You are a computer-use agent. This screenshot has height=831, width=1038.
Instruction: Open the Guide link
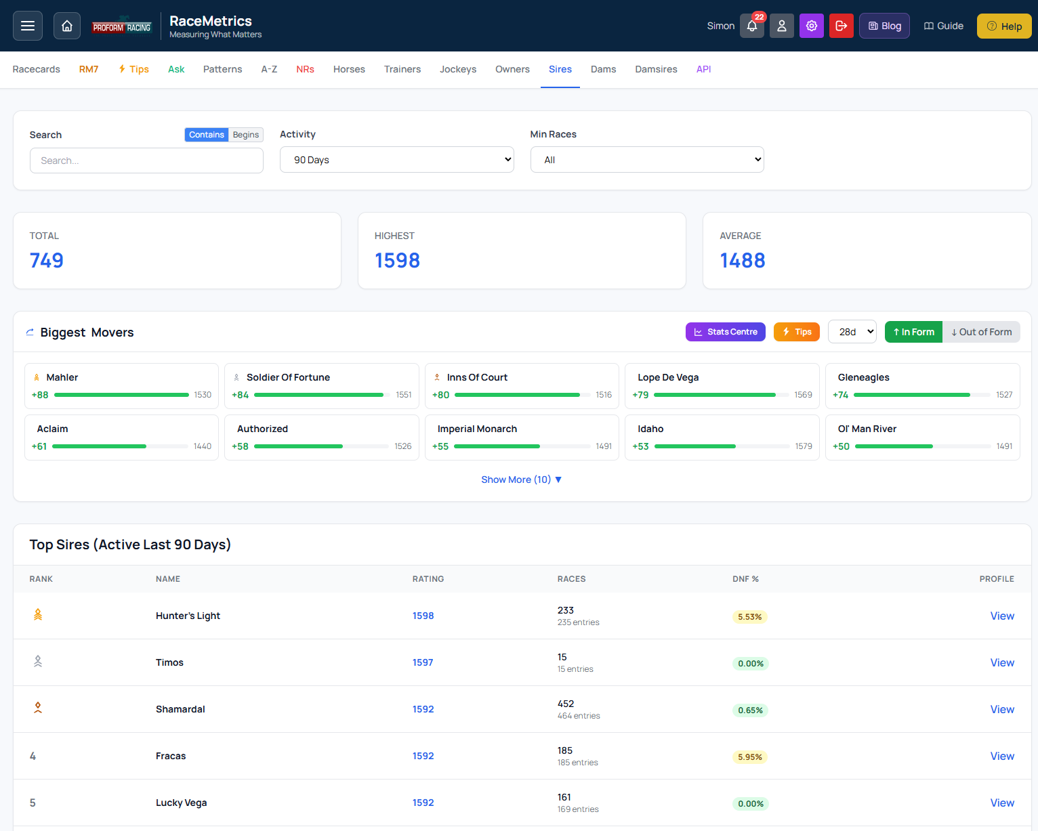[x=943, y=26]
